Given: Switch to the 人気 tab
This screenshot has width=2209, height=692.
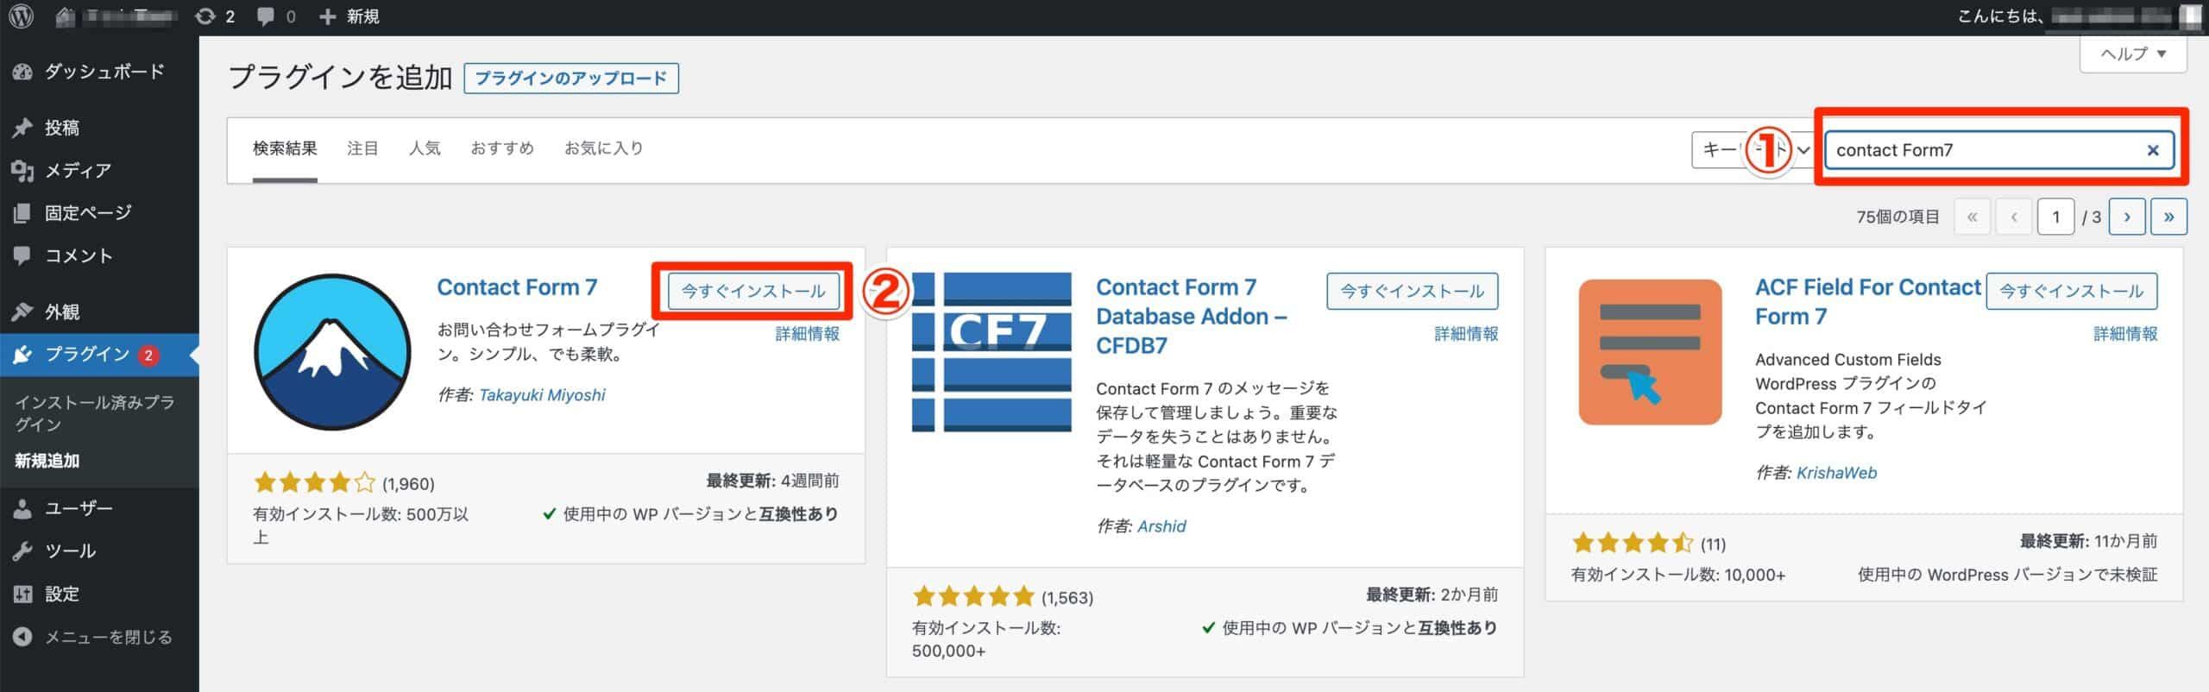Looking at the screenshot, I should (x=425, y=148).
